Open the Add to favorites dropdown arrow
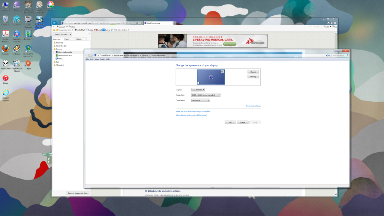The width and height of the screenshot is (384, 216). pos(70,34)
